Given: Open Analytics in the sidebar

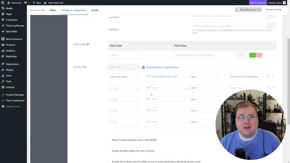Looking at the screenshot, I should coord(10,51).
